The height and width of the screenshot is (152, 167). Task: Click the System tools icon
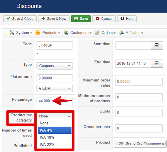coord(12,33)
